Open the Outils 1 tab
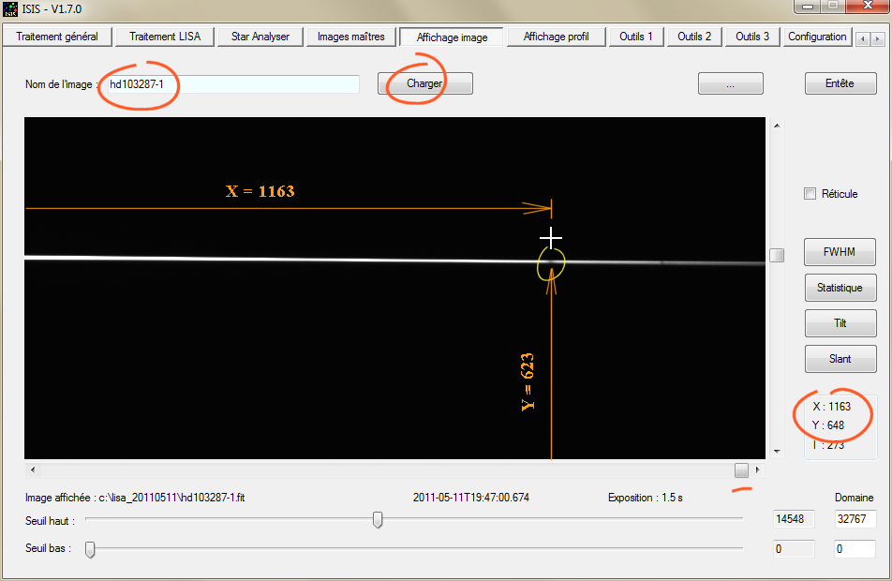 click(x=636, y=37)
